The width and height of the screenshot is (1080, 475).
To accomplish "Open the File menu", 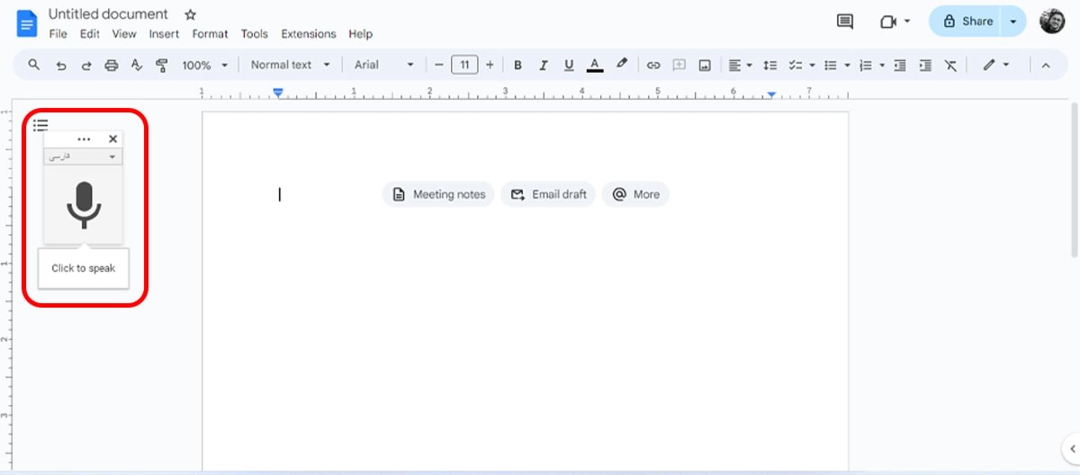I will [x=58, y=34].
